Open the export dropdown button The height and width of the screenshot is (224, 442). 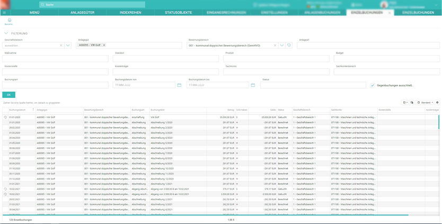click(x=404, y=103)
